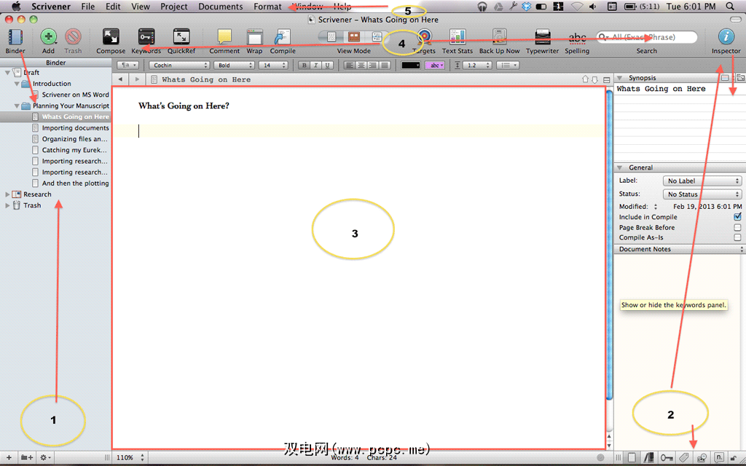The image size is (746, 466).
Task: Uncheck the Include in Compile checkbox
Action: 737,217
